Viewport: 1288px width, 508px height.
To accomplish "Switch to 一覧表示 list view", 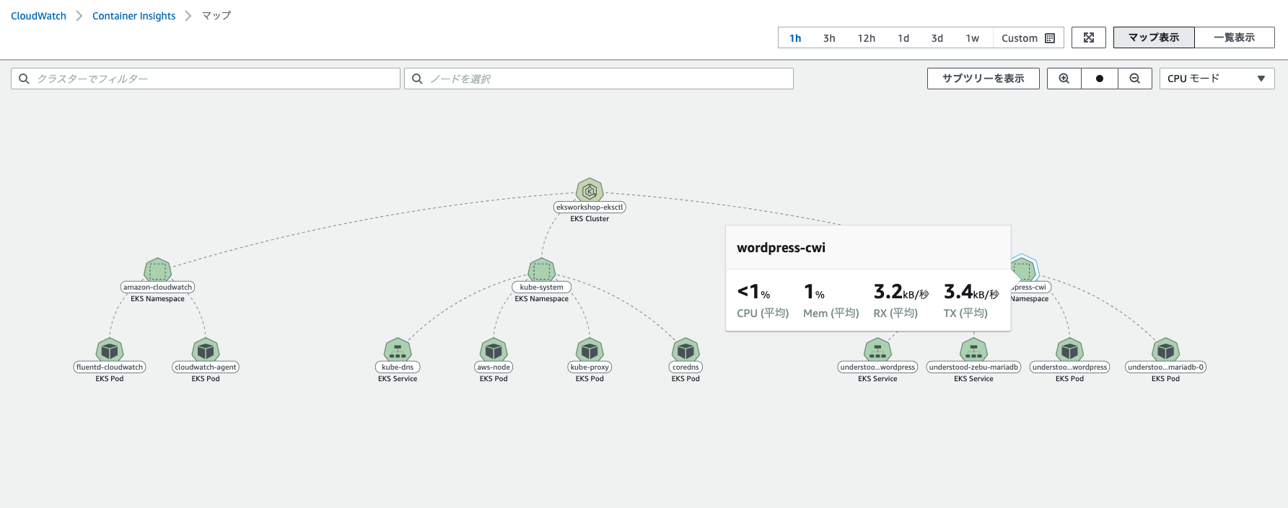I will click(x=1234, y=37).
